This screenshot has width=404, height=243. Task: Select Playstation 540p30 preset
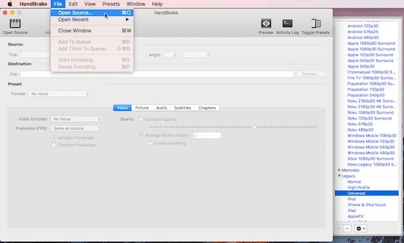point(366,95)
